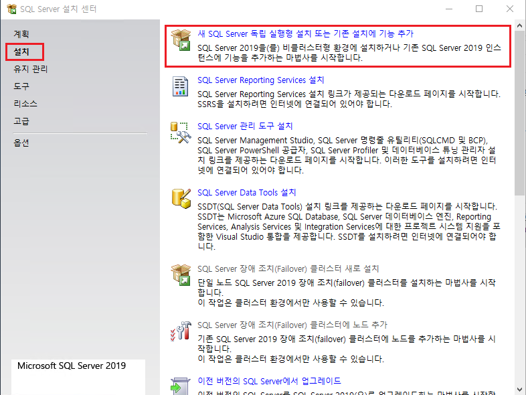
Task: Open SQL Server Data Tools 설치 link
Action: click(246, 193)
